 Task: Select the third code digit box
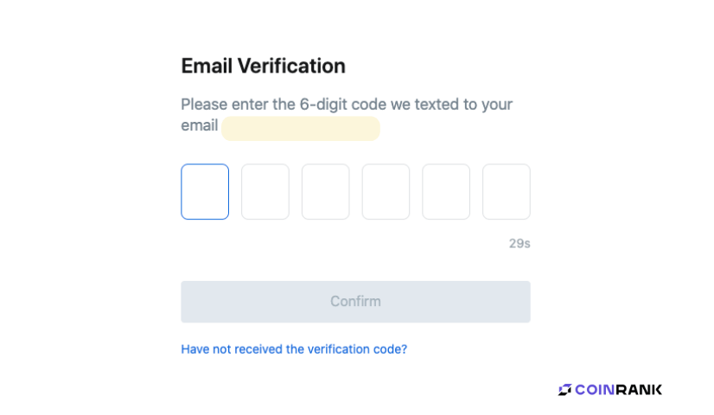coord(326,192)
